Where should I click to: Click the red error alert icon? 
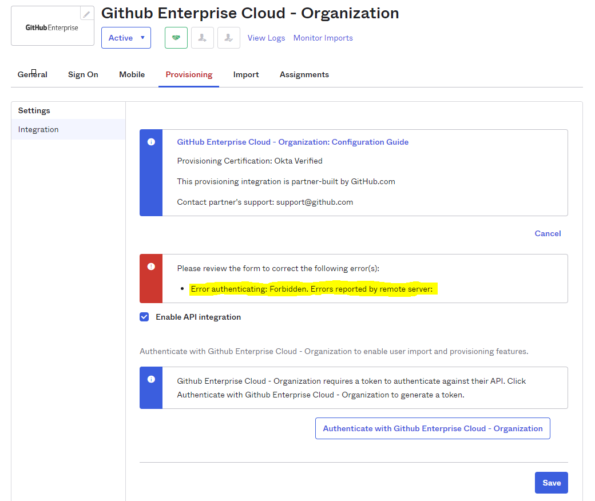(151, 267)
